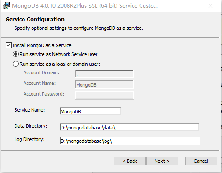Click the window title bar text

click(85, 6)
